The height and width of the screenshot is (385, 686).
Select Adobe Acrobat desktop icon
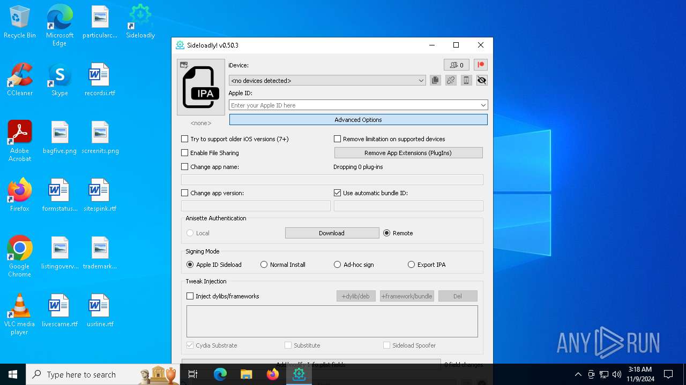pyautogui.click(x=20, y=141)
